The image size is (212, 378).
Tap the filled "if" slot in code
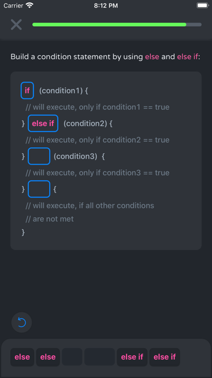27,91
